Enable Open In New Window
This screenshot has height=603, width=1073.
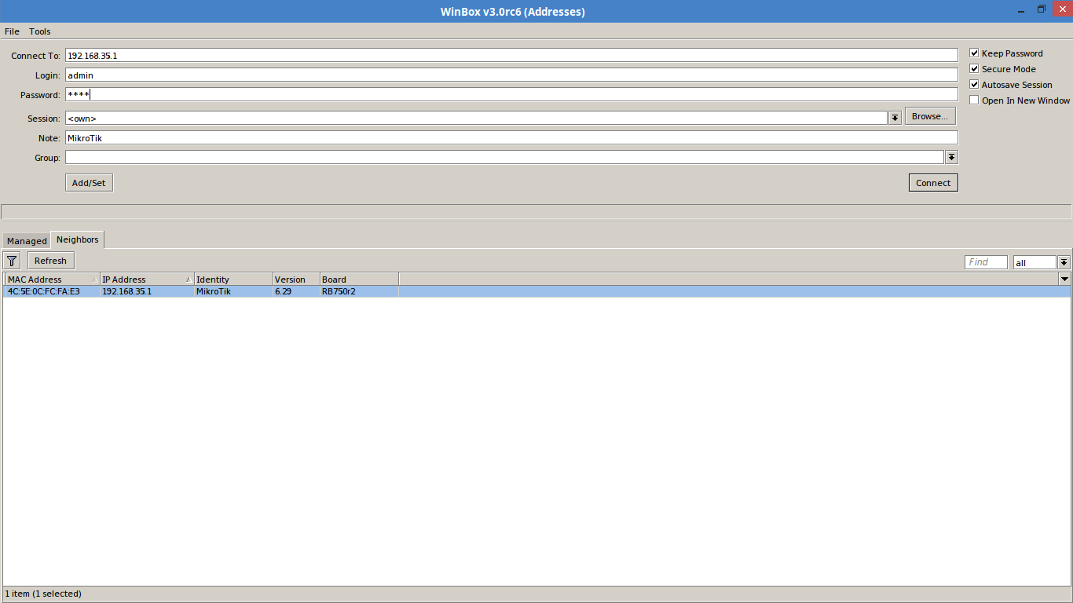(974, 100)
